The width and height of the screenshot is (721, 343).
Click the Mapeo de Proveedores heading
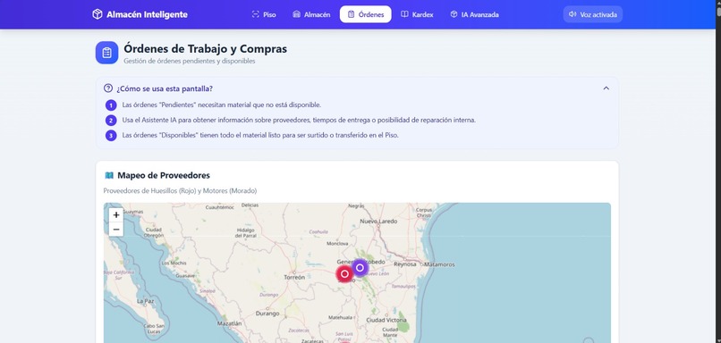click(x=164, y=175)
